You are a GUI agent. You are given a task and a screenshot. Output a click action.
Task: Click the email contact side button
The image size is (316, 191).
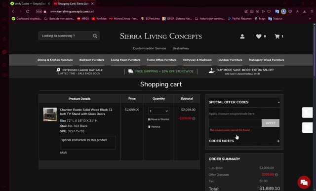pos(307,127)
